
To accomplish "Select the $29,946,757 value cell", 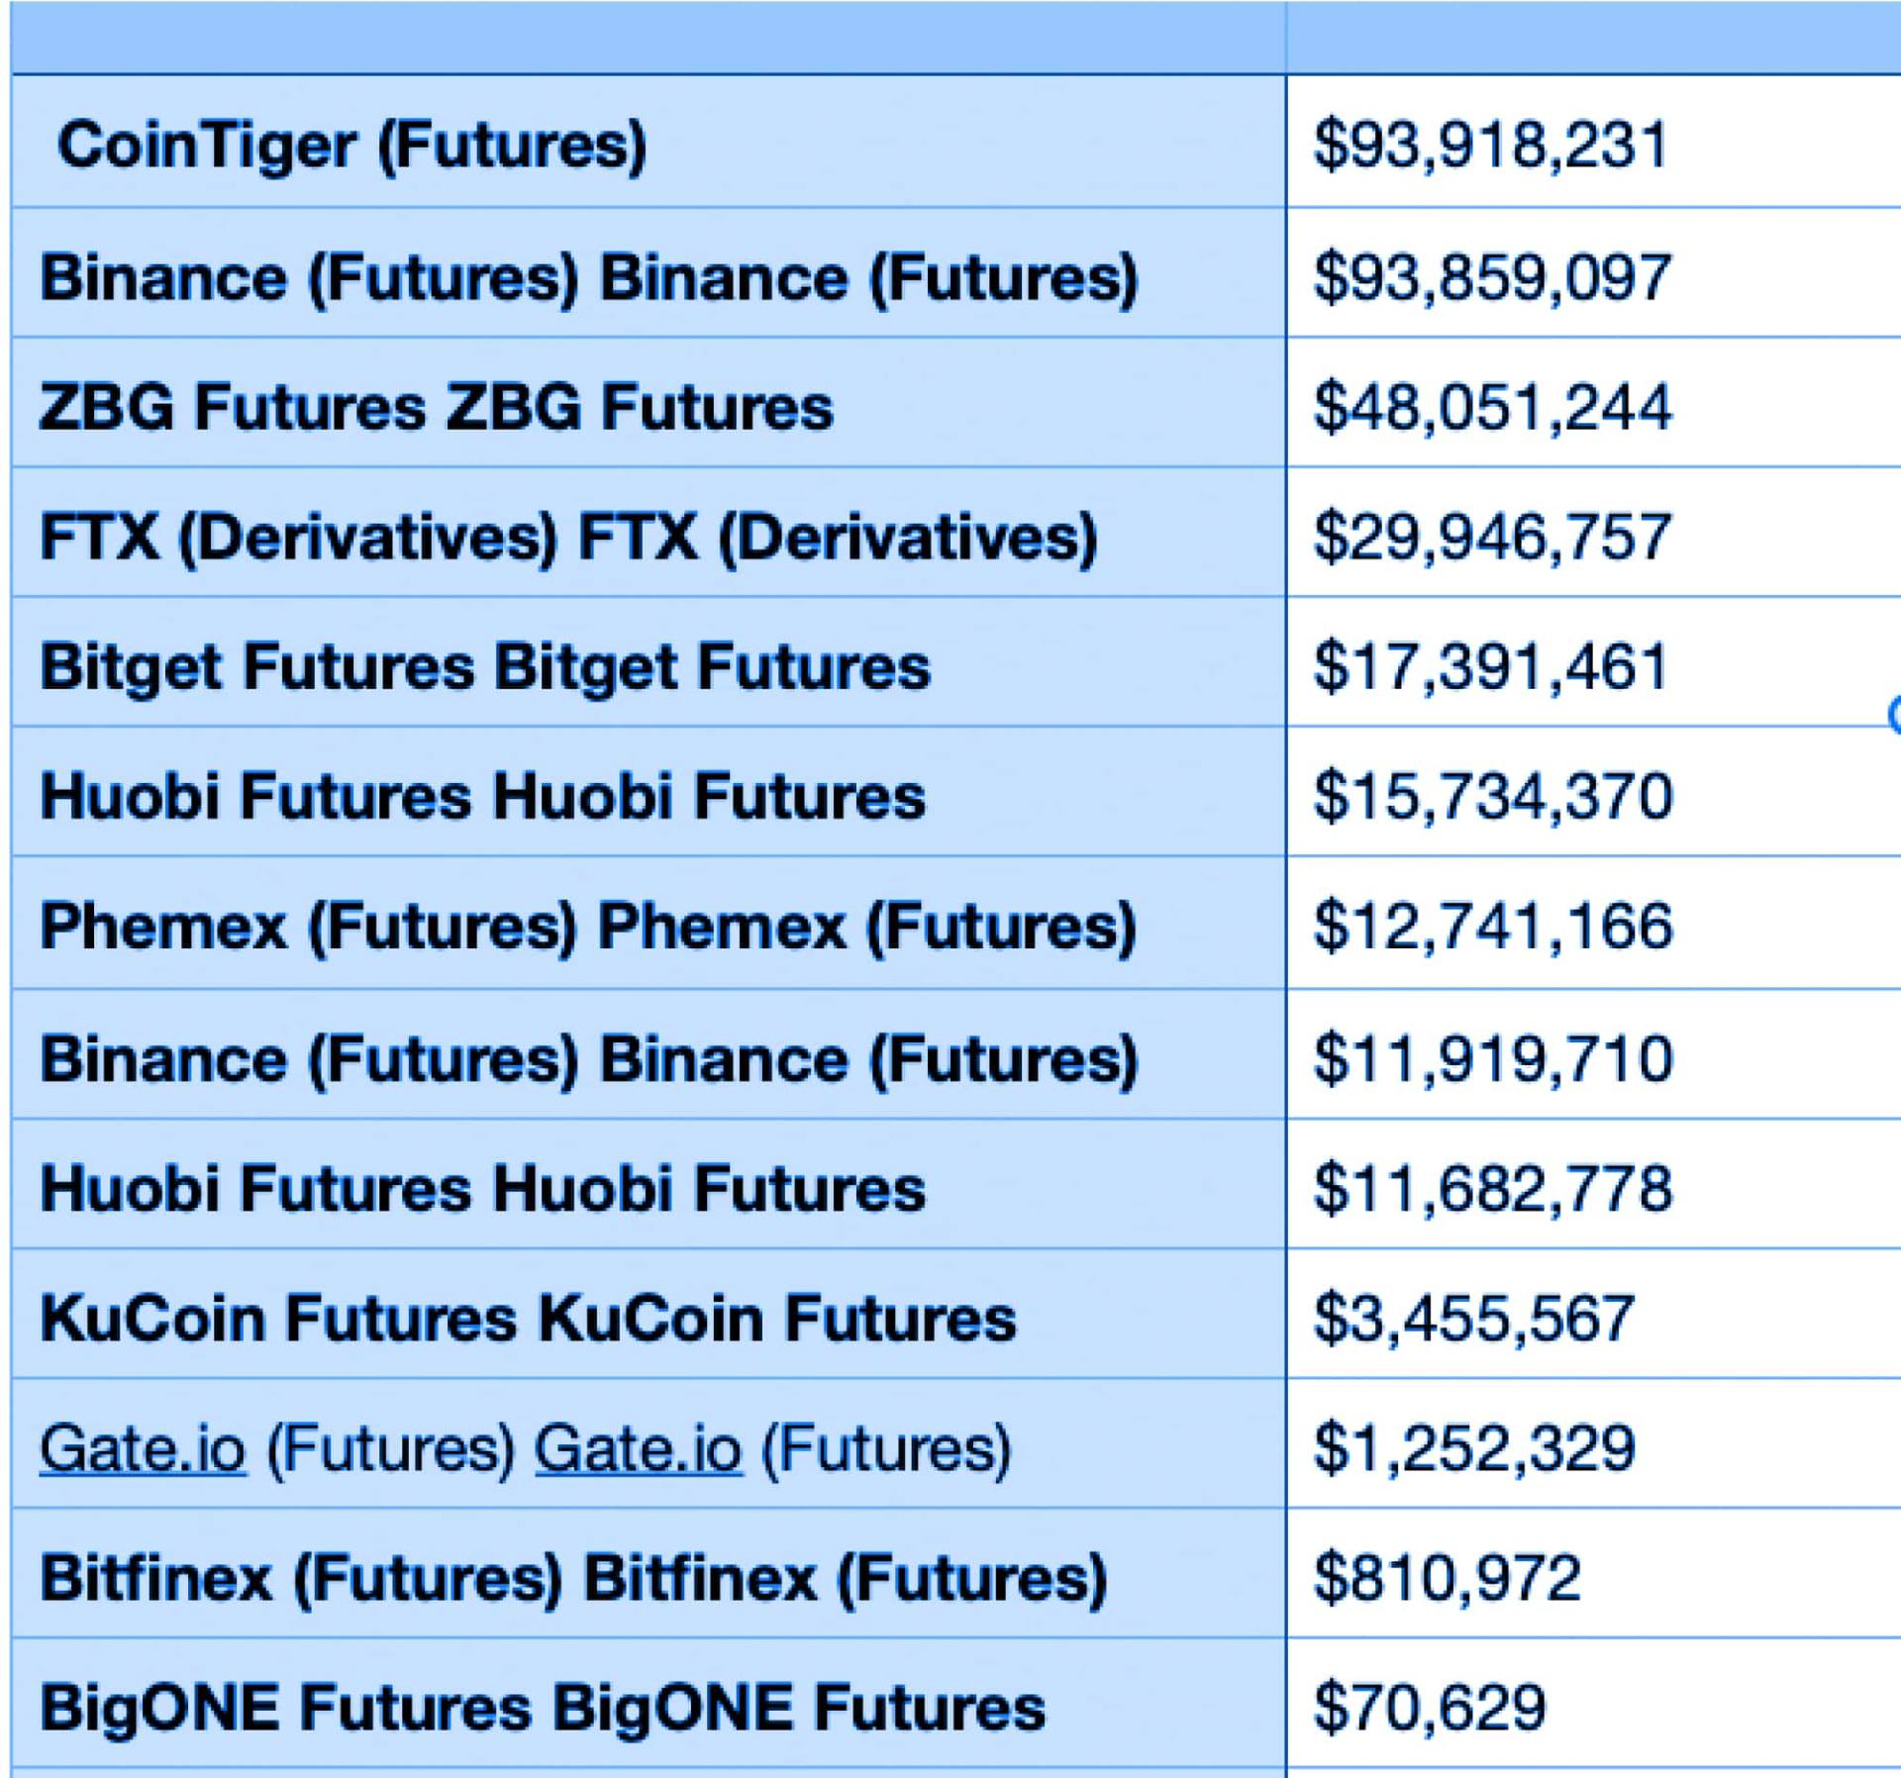I will pos(1492,538).
